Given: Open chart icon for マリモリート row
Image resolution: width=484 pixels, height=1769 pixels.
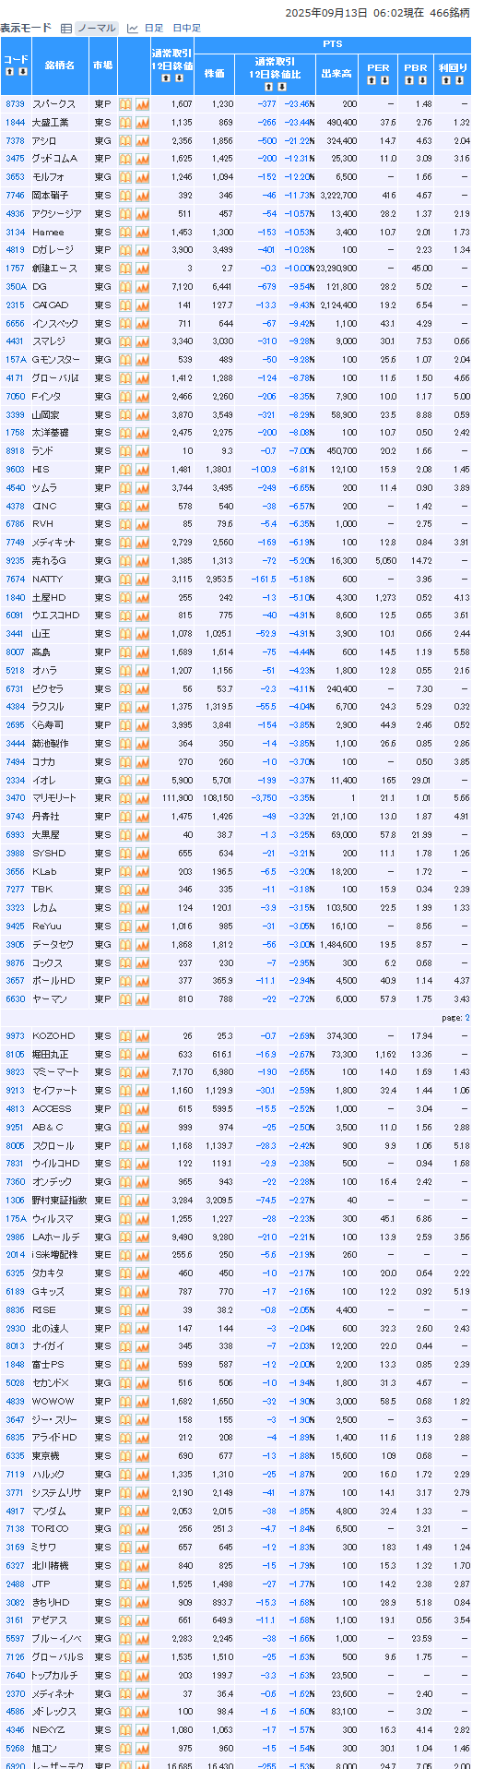Looking at the screenshot, I should click(x=142, y=798).
